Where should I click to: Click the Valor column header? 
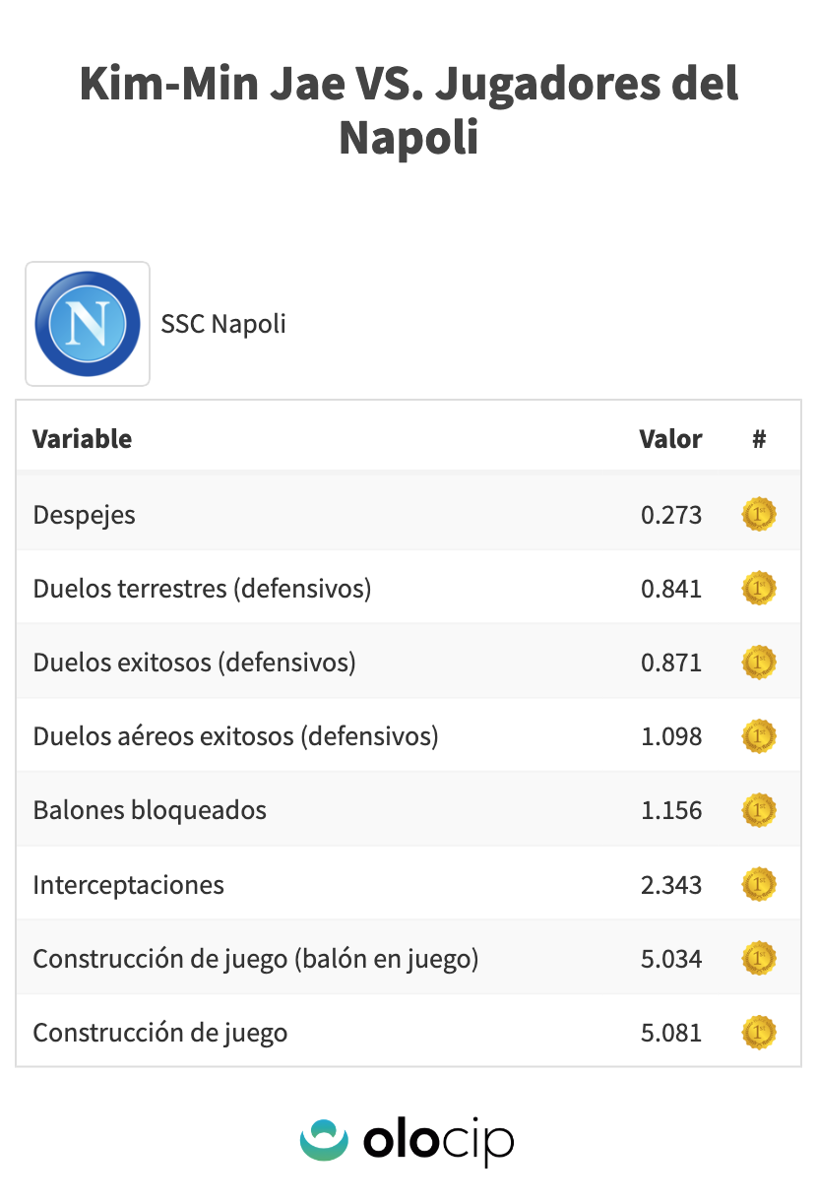pos(670,439)
